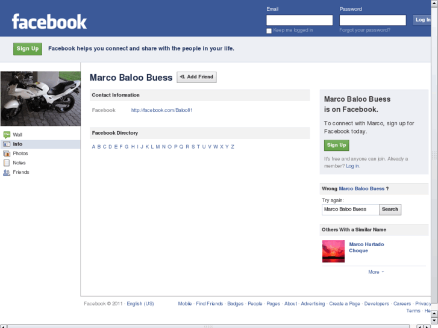Select directory letter S
The height and width of the screenshot is (328, 438).
pyautogui.click(x=193, y=147)
